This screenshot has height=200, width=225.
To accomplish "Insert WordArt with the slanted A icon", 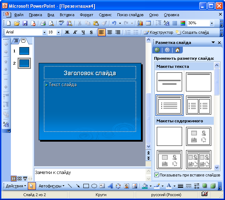I will (x=110, y=186).
